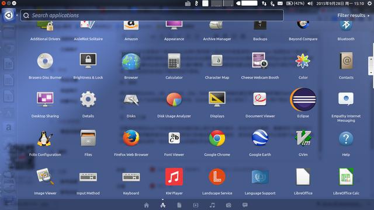Viewport: 374px width, 210px height.
Task: Switch to the Photos lens
Action: 228,205
